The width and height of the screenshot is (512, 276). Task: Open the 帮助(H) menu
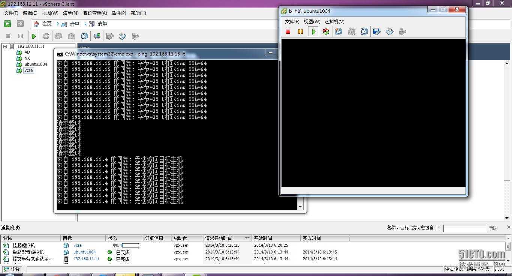[x=138, y=13]
